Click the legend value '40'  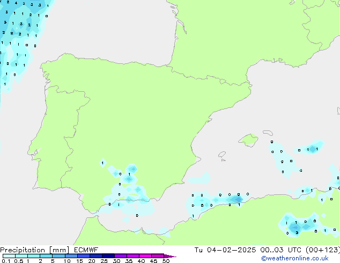tap(141, 261)
